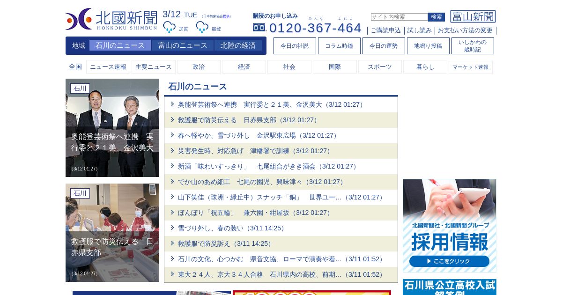Image resolution: width=562 pixels, height=295 pixels.
Task: Open headline 新酒「味わいすっきり」
Action: tap(268, 166)
